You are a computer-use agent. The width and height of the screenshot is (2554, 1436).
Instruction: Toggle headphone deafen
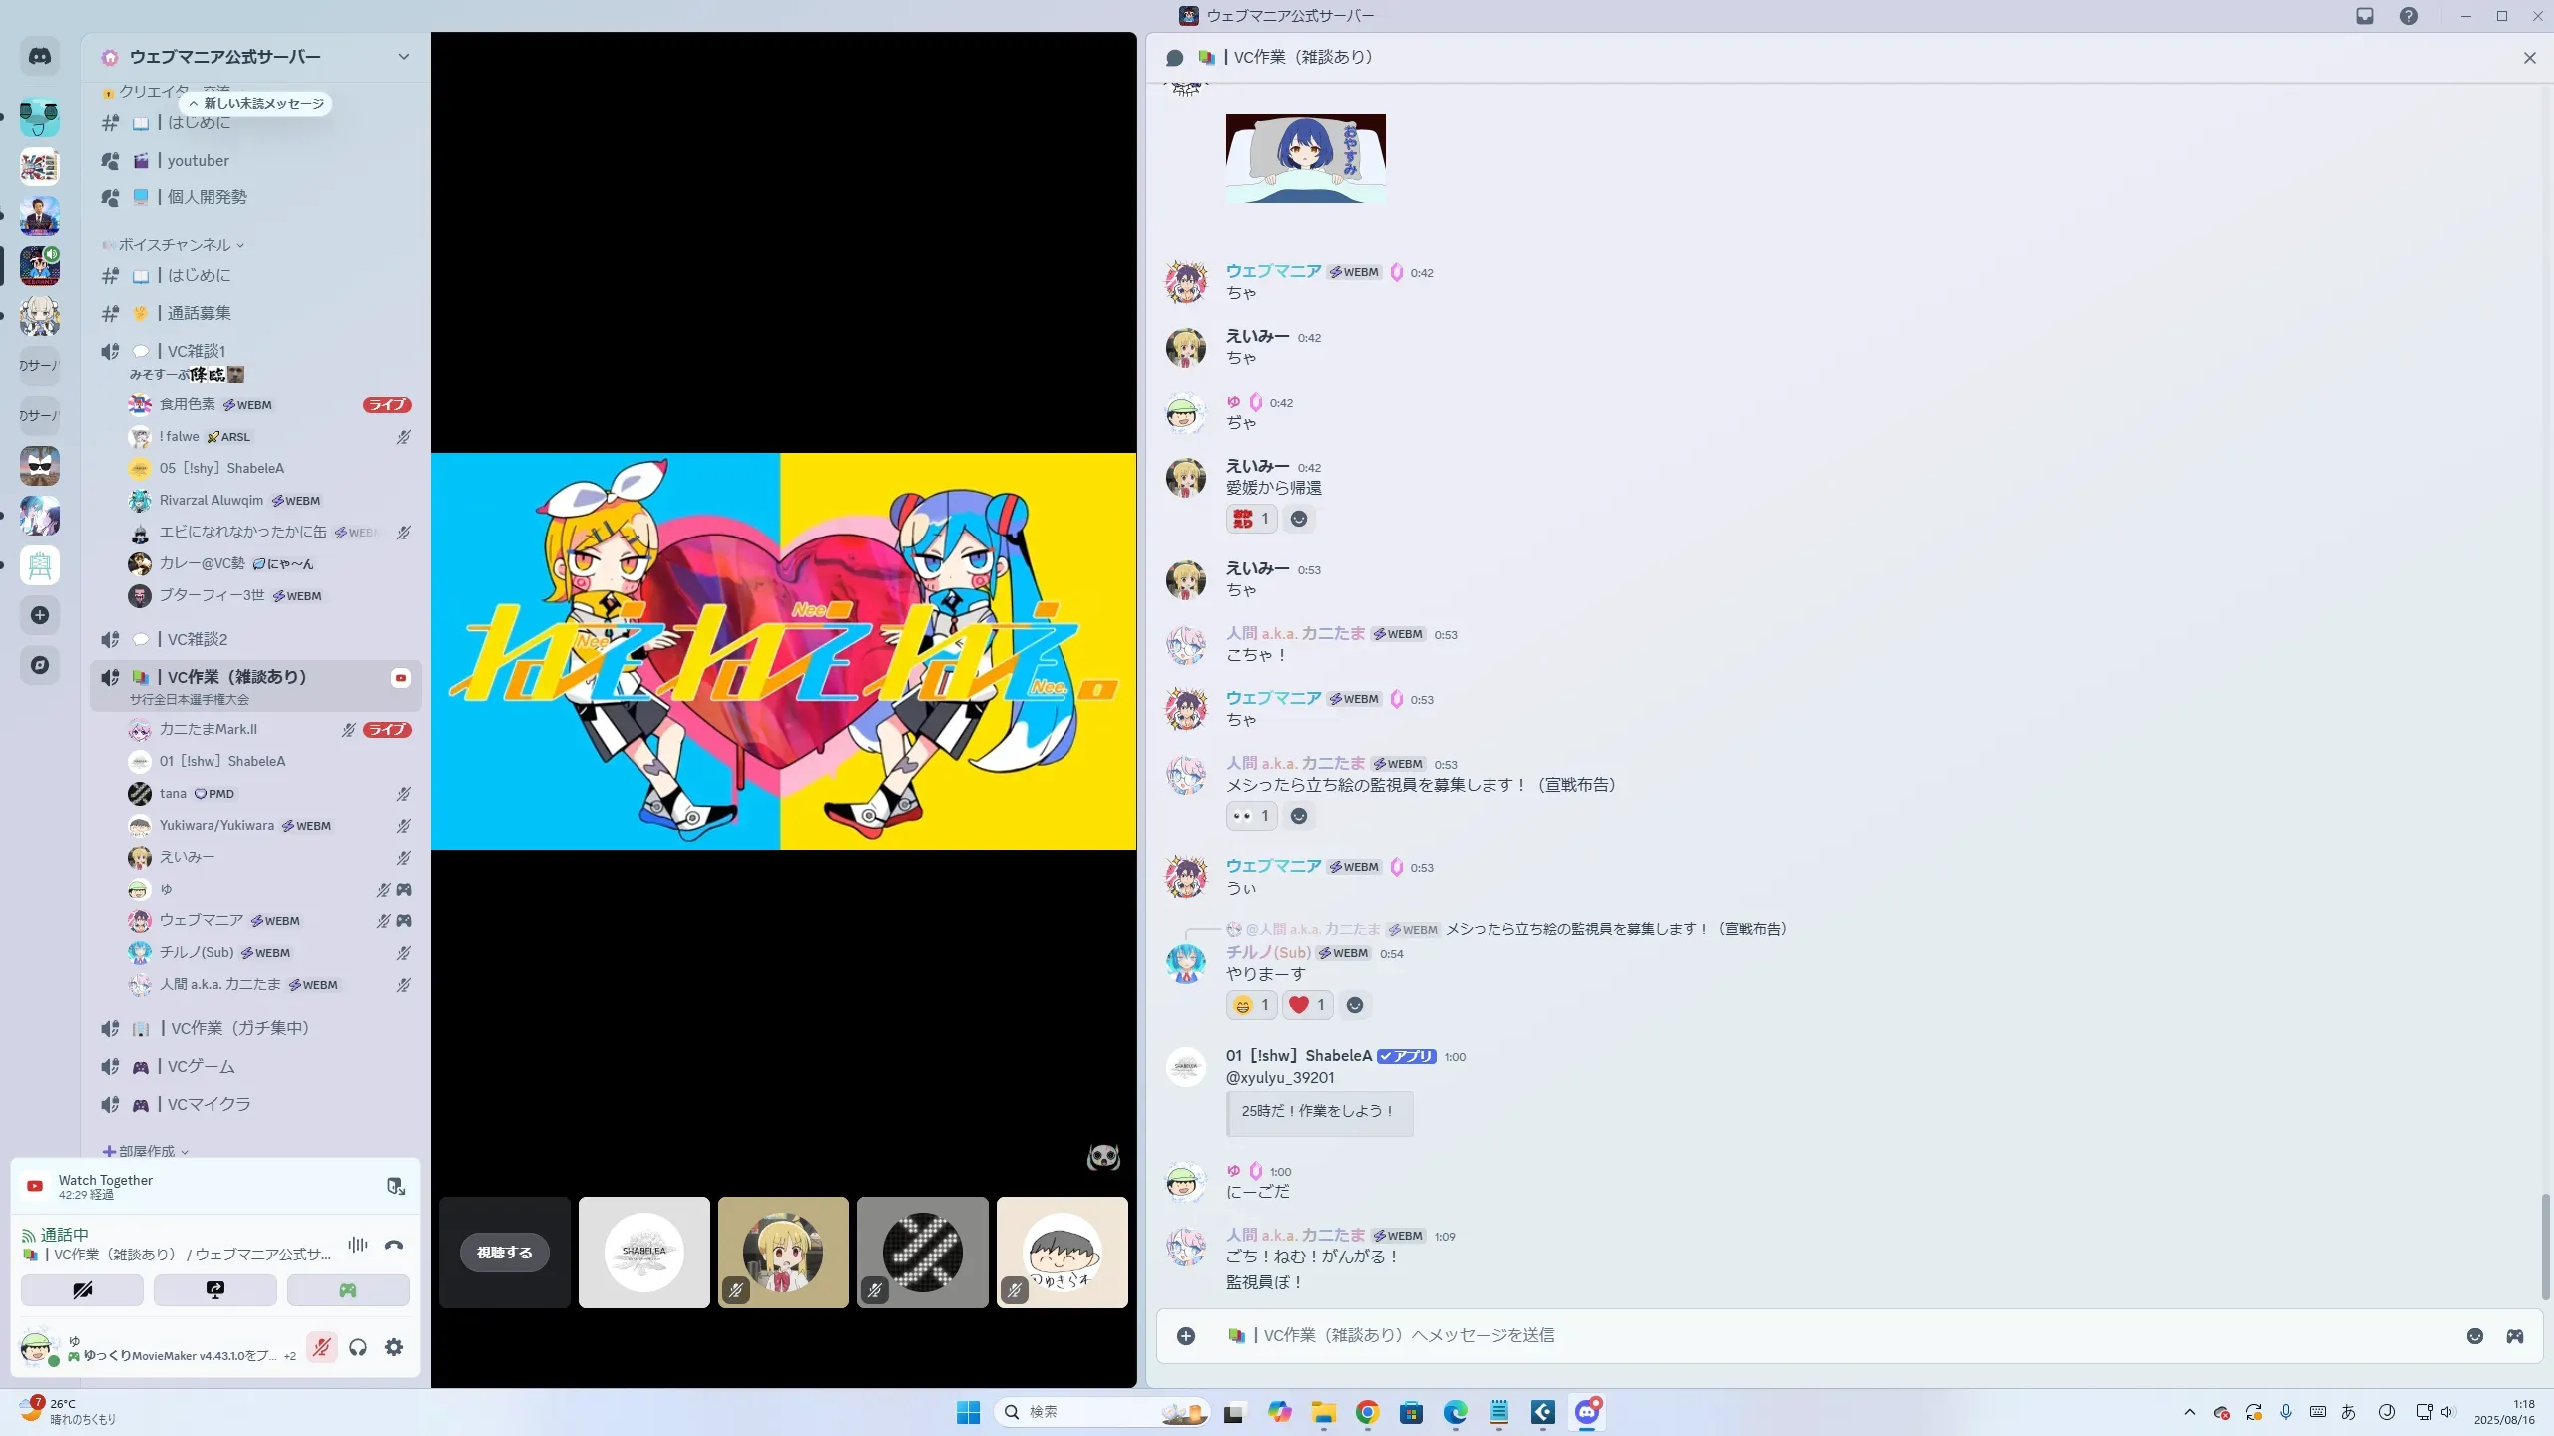point(358,1347)
